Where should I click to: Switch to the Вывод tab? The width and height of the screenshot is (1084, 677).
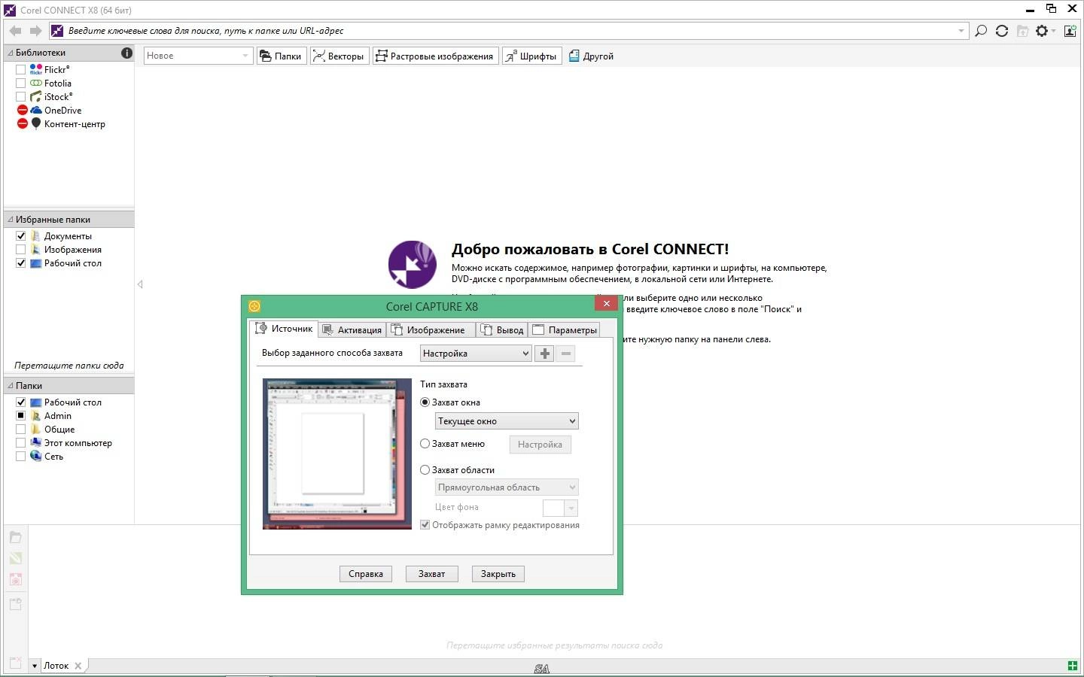point(502,329)
